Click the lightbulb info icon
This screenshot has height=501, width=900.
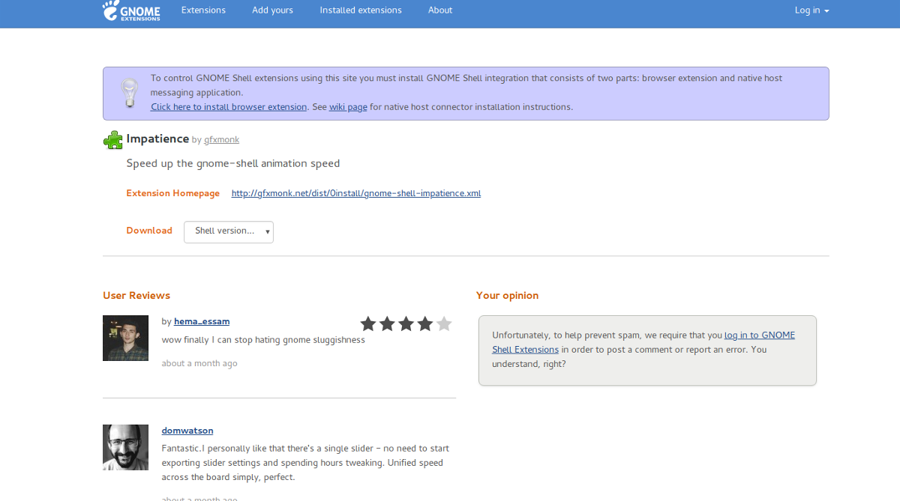tap(130, 93)
